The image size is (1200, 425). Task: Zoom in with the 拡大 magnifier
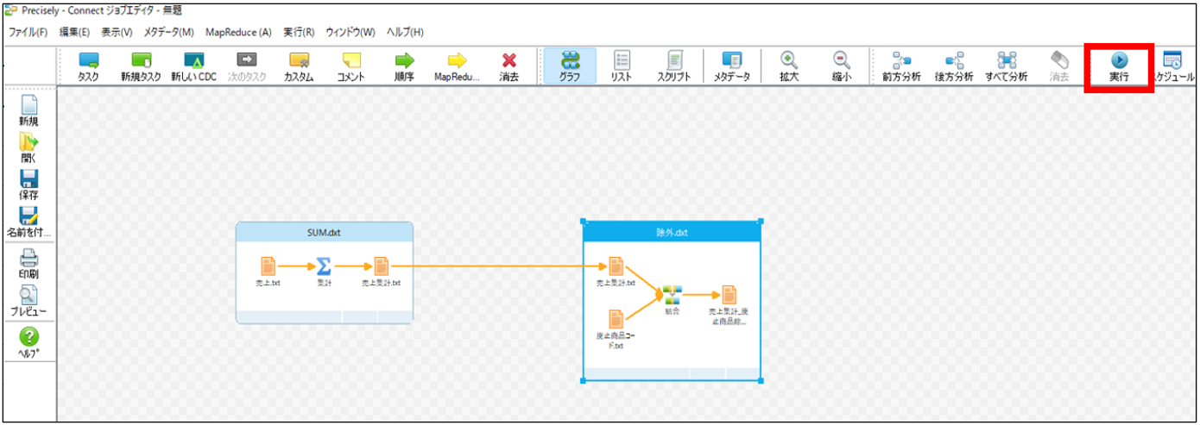(x=788, y=66)
